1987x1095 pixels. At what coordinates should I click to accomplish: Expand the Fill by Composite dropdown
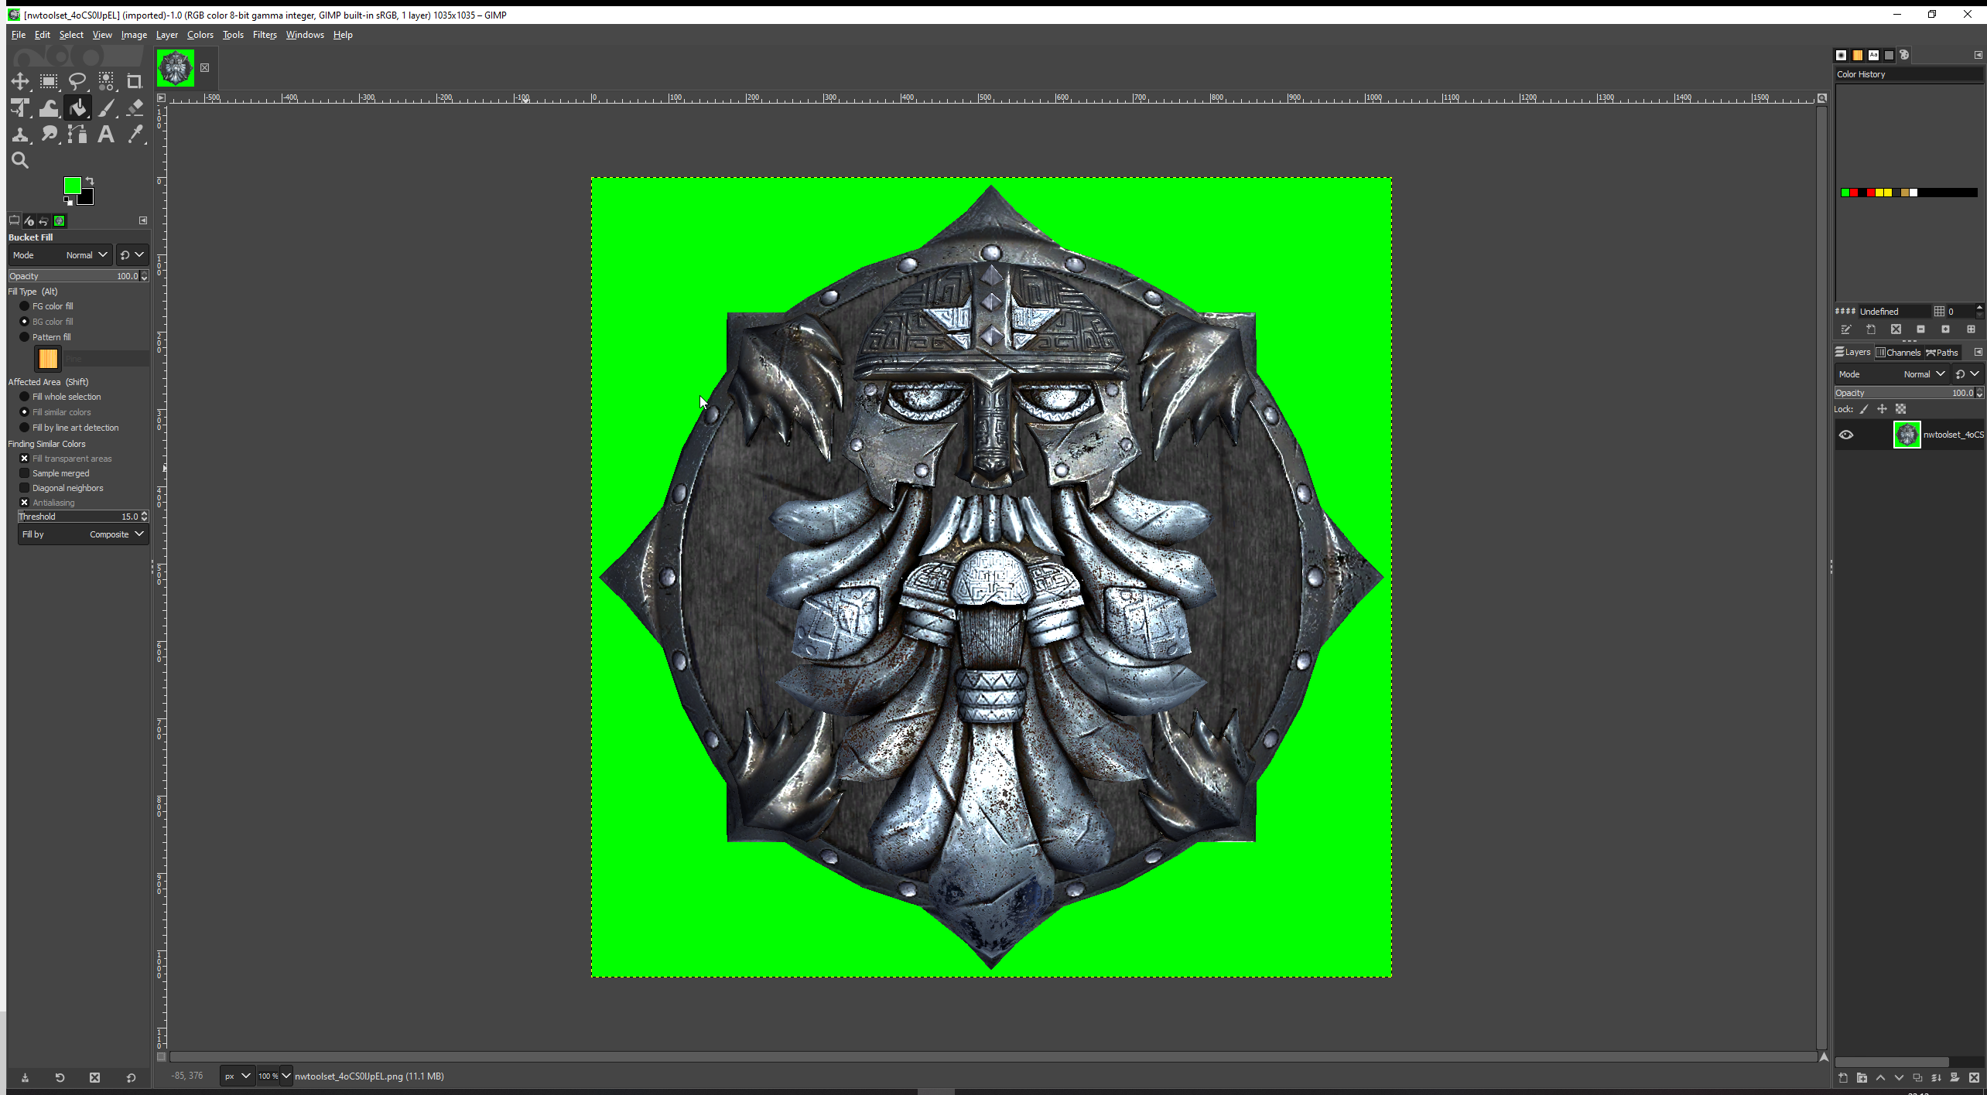coord(83,534)
